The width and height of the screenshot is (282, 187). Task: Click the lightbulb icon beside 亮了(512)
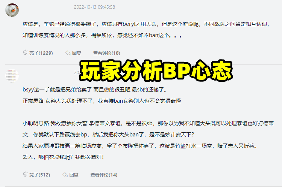coord(25,174)
